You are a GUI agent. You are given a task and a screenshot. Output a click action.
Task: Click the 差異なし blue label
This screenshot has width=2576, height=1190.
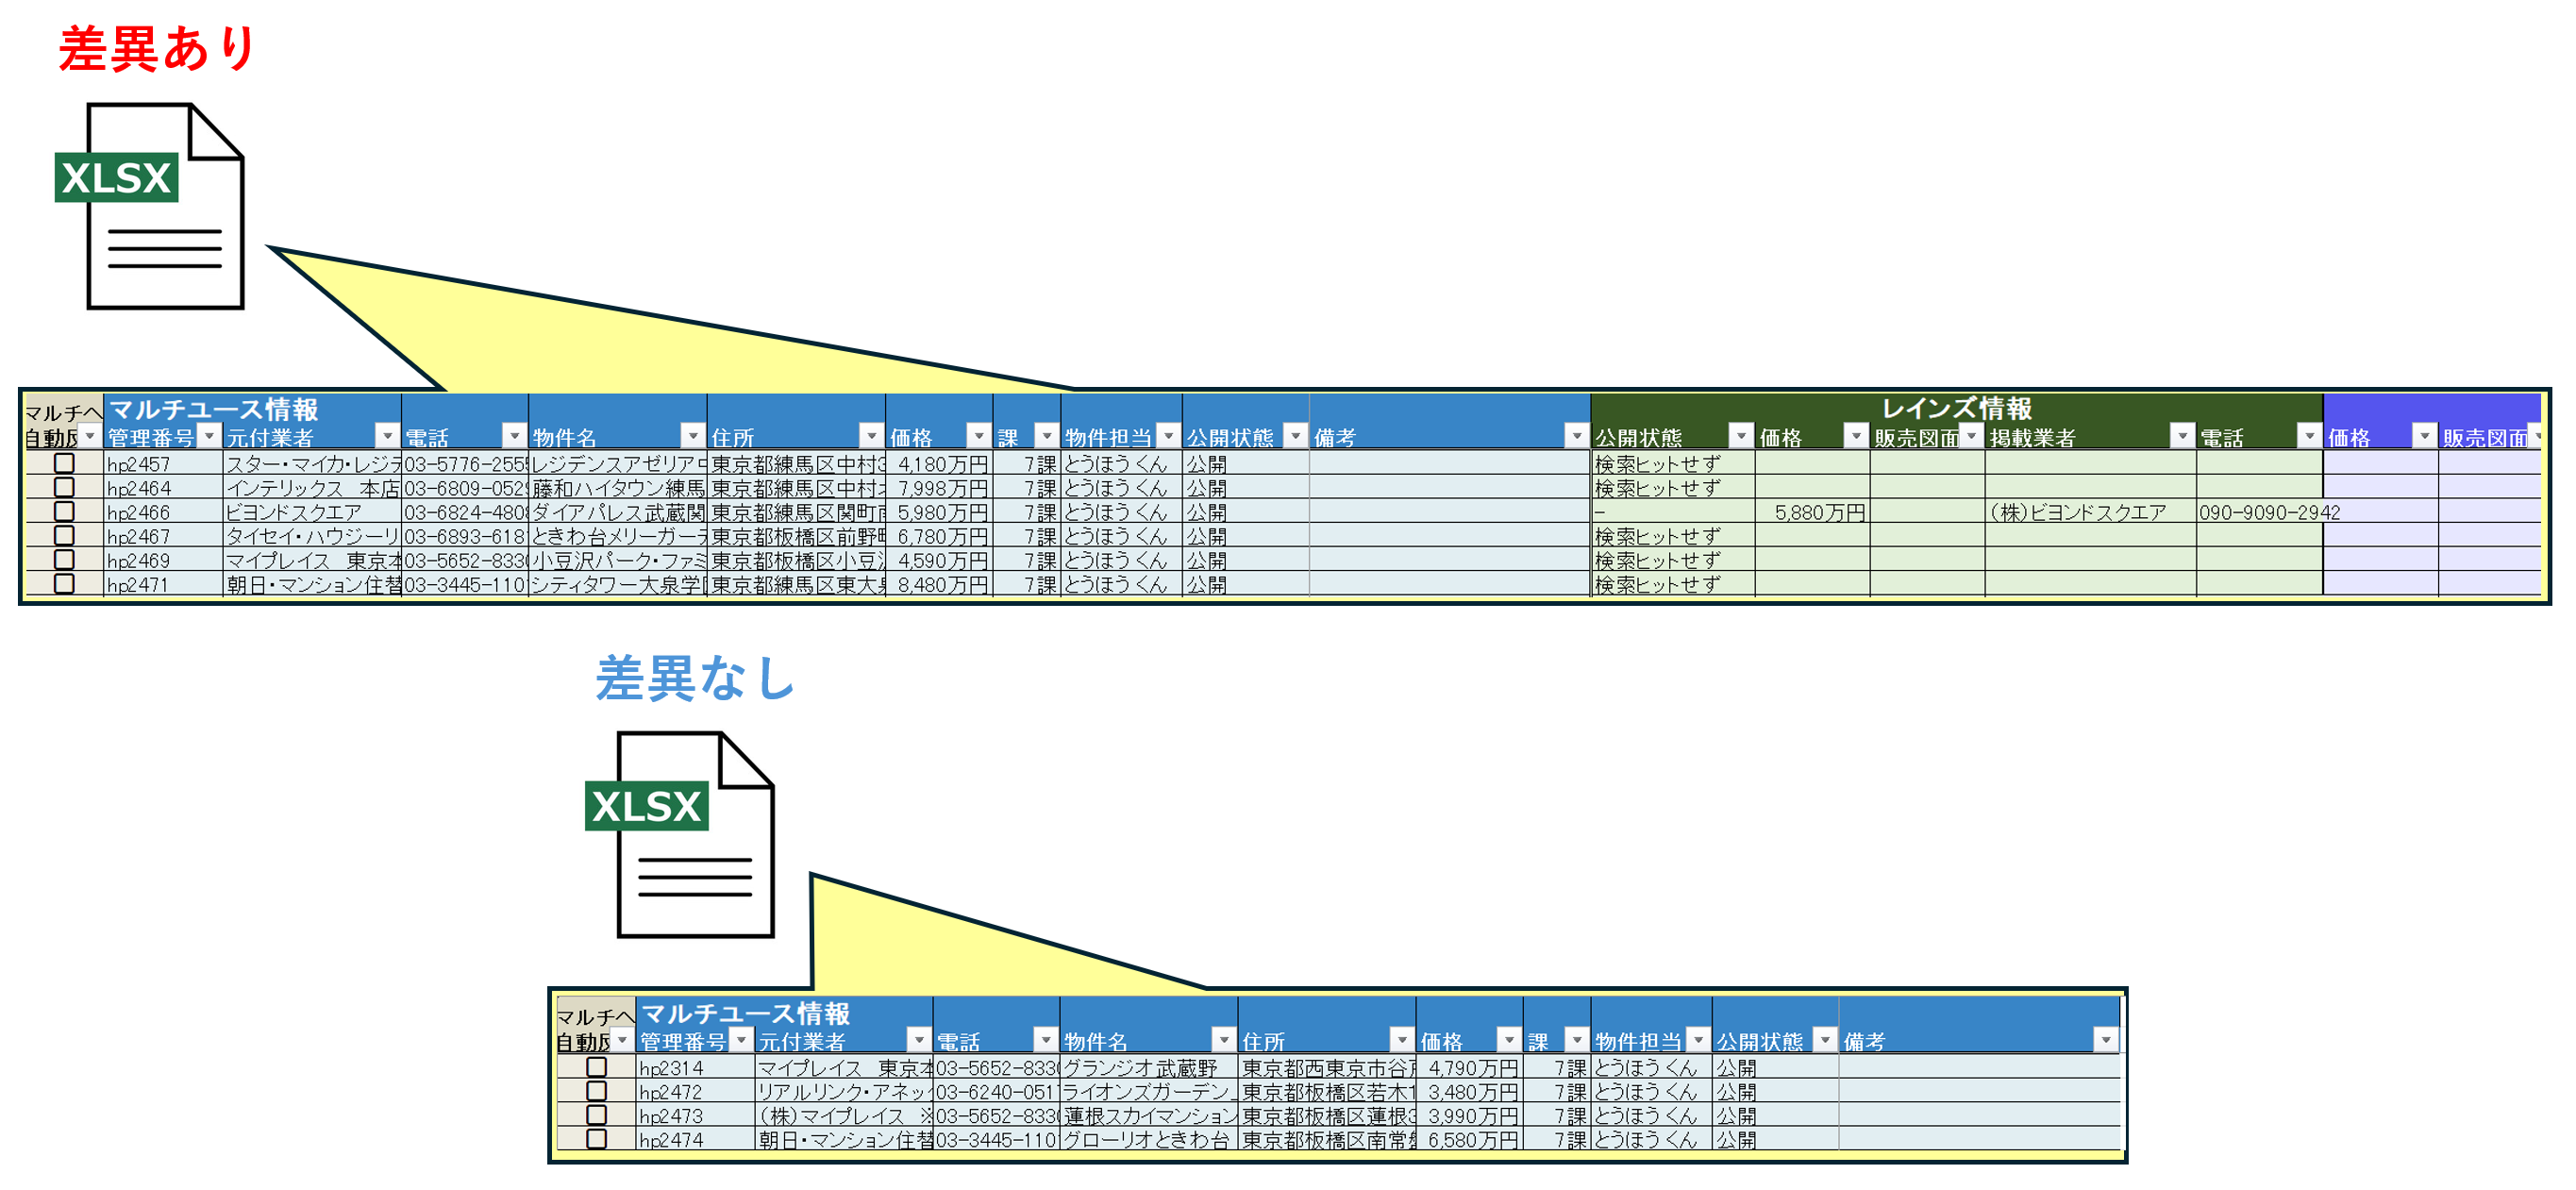[x=695, y=678]
